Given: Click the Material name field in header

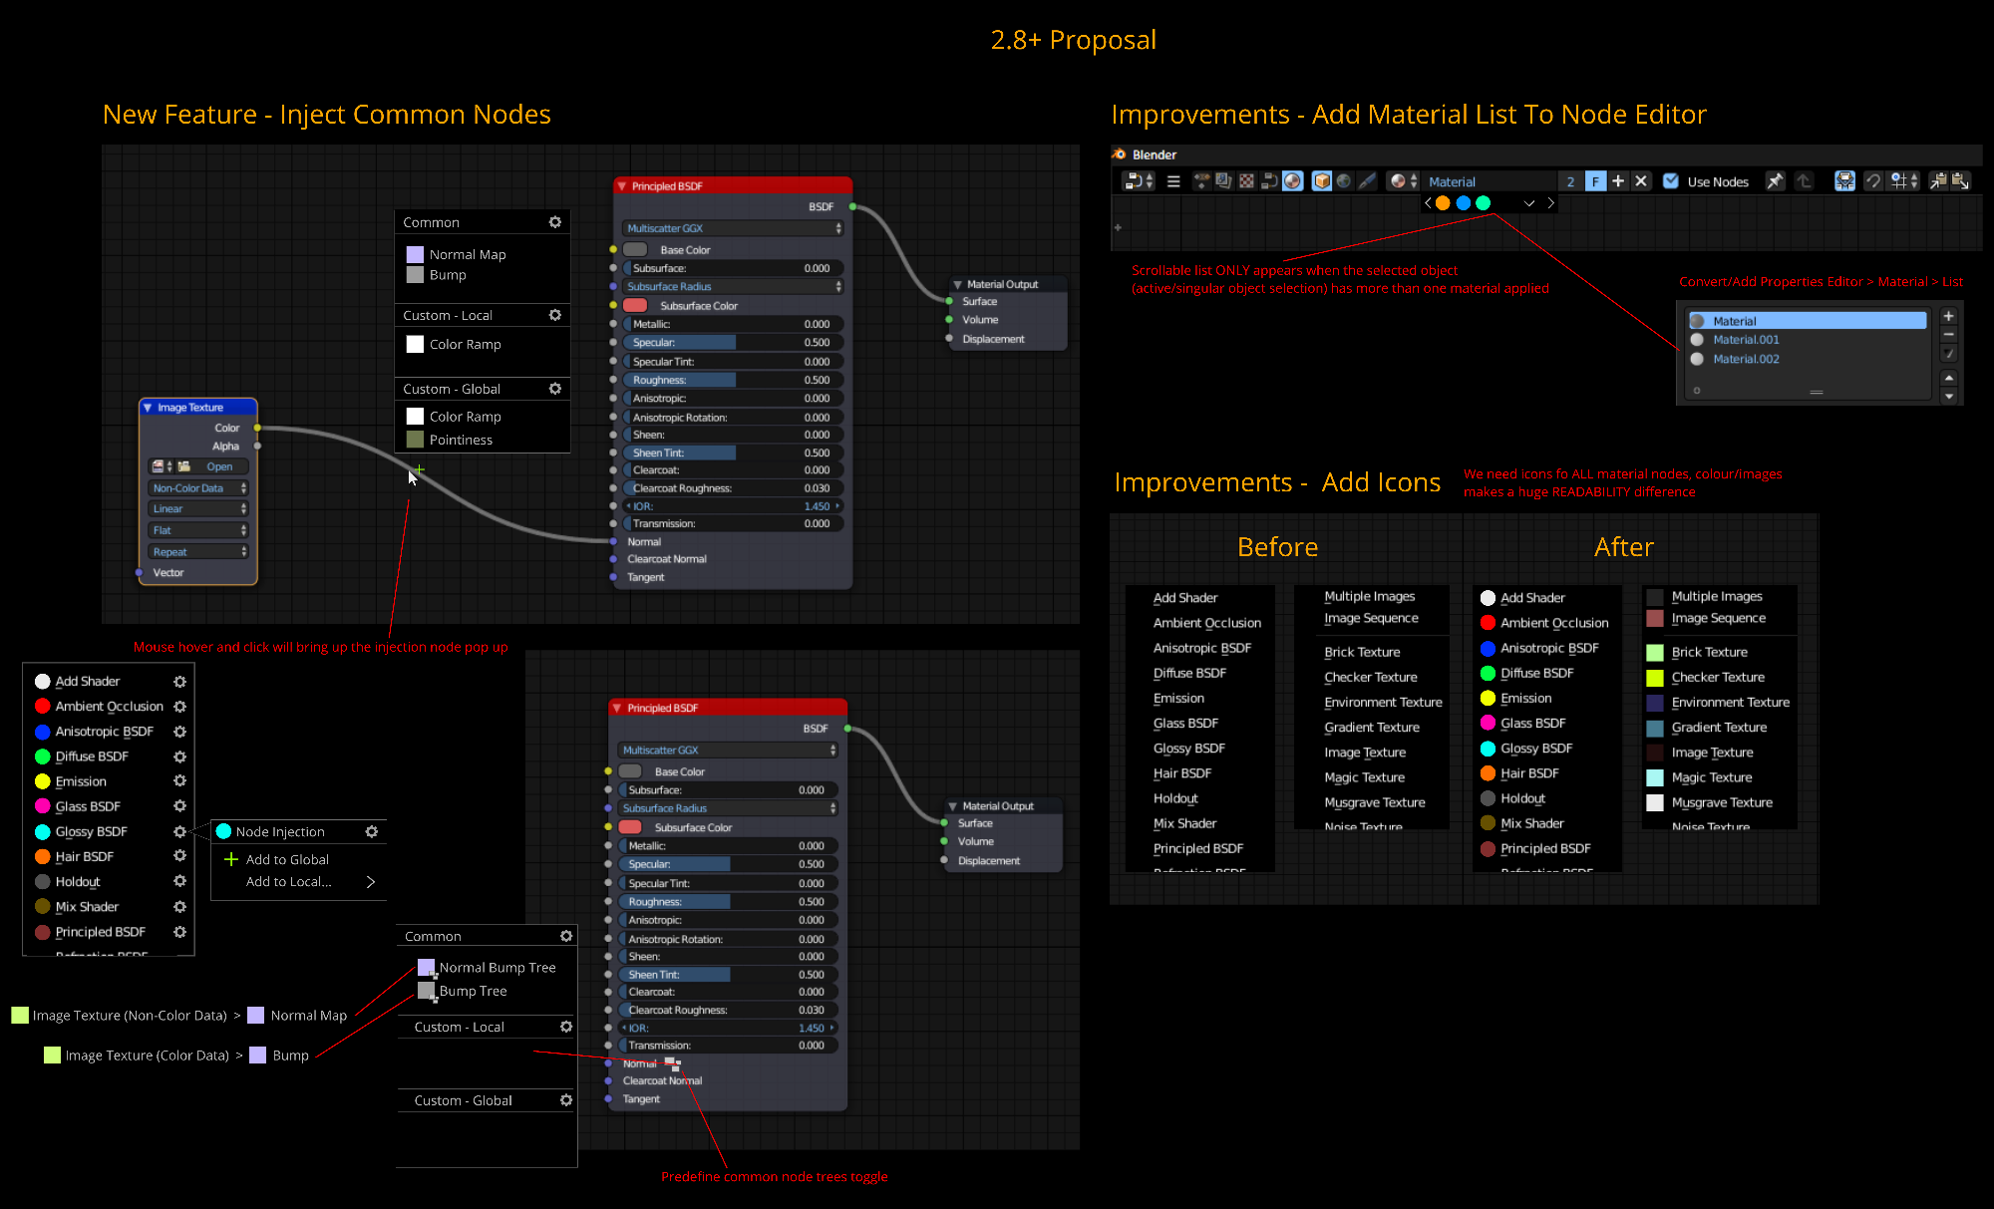Looking at the screenshot, I should 1490,181.
